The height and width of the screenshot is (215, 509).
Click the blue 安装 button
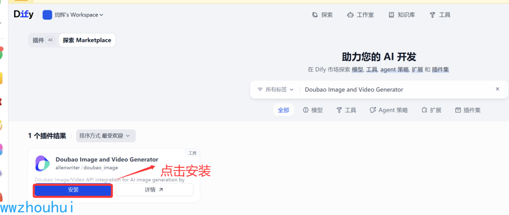(x=74, y=190)
